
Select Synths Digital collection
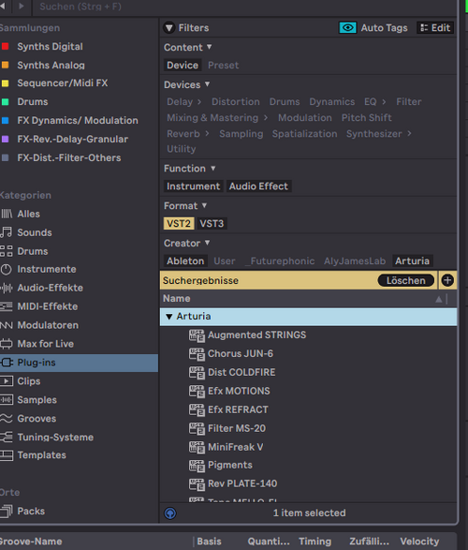[51, 46]
